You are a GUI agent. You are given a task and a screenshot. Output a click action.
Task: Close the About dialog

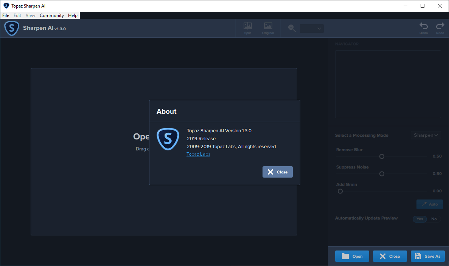(x=278, y=172)
